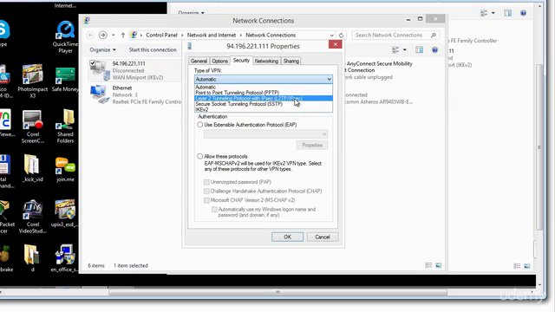
Task: Open view options dropdown in background window
Action: (493, 13)
